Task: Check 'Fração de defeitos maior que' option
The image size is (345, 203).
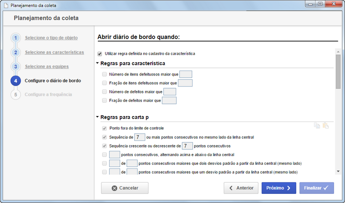Action: pyautogui.click(x=104, y=101)
